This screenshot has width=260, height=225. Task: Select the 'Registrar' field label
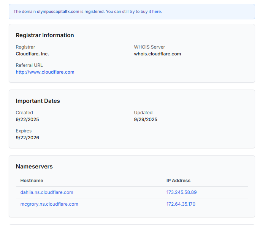tap(25, 47)
